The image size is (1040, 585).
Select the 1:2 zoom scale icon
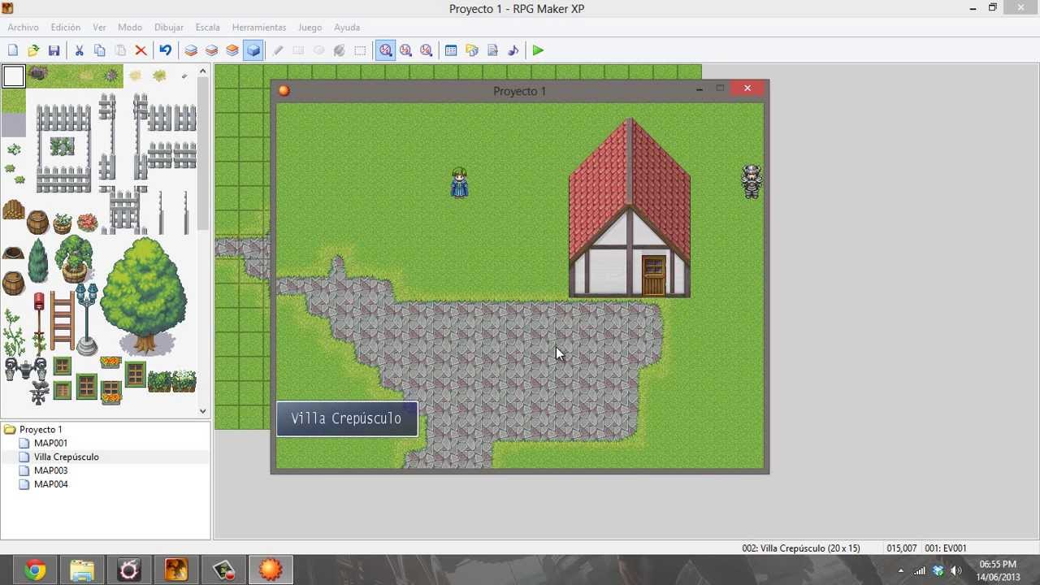tap(405, 50)
